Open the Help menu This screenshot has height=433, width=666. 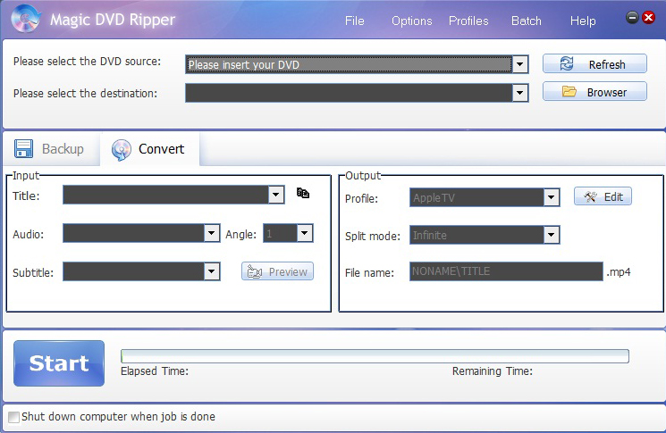[x=583, y=21]
